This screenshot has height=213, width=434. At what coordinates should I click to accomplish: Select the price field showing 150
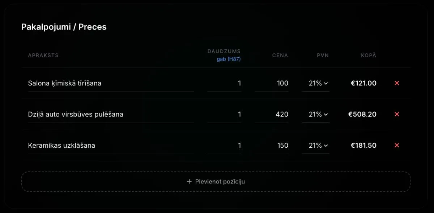272,145
